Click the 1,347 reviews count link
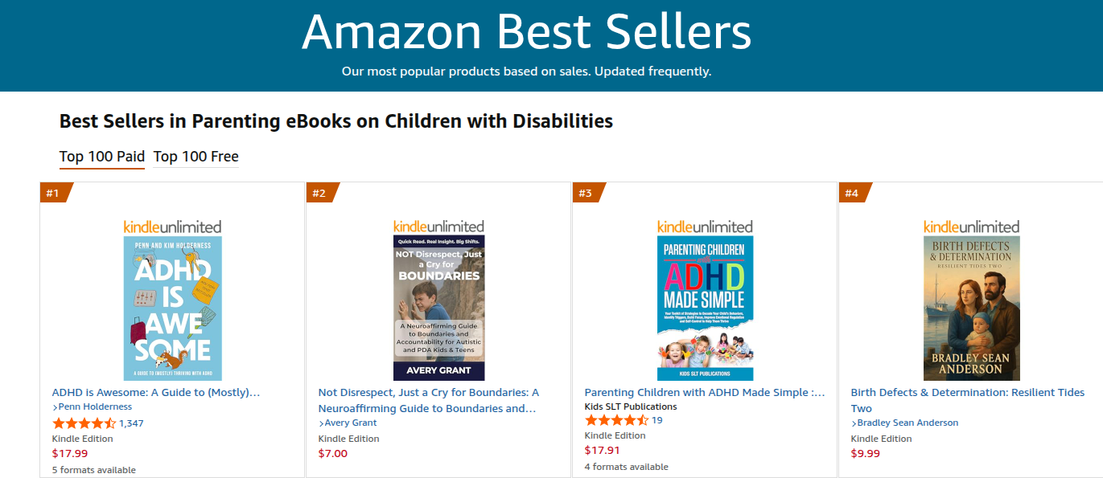Image resolution: width=1103 pixels, height=478 pixels. (x=131, y=423)
